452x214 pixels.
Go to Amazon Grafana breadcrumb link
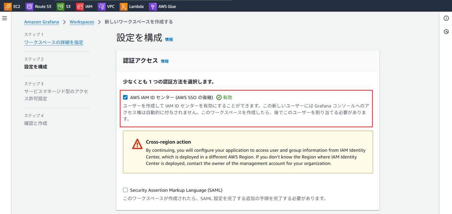click(41, 22)
